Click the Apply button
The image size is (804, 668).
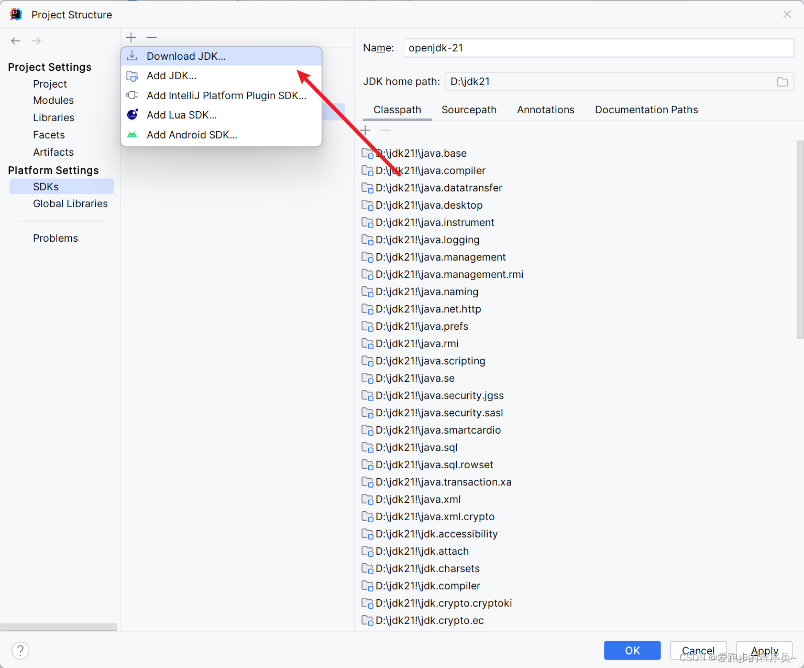point(765,651)
